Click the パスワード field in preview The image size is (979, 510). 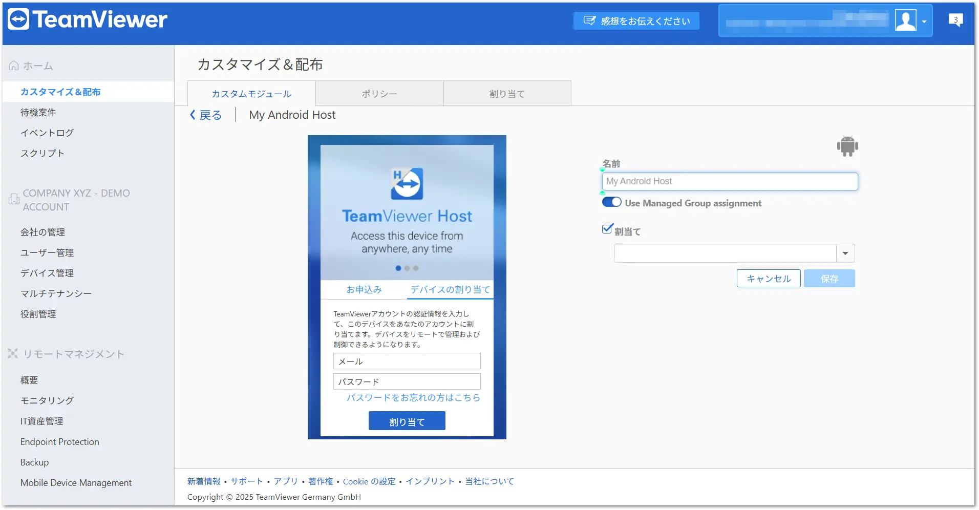tap(407, 381)
